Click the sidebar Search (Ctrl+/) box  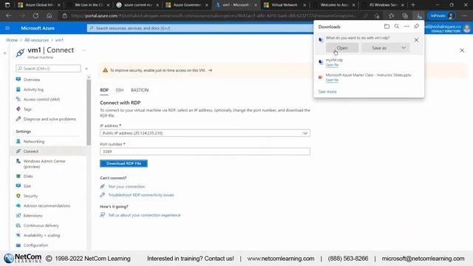click(48, 69)
